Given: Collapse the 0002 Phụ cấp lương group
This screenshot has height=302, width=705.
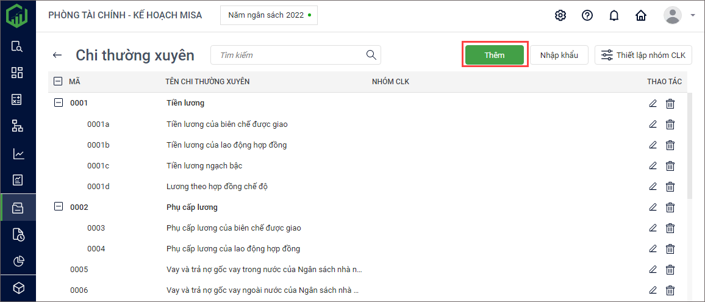Looking at the screenshot, I should coord(59,207).
